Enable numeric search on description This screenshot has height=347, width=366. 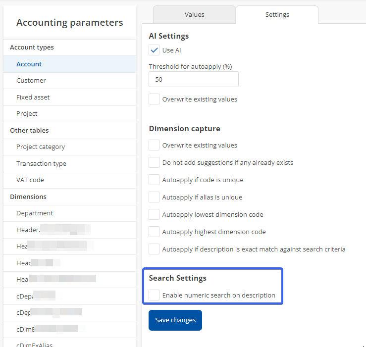154,295
